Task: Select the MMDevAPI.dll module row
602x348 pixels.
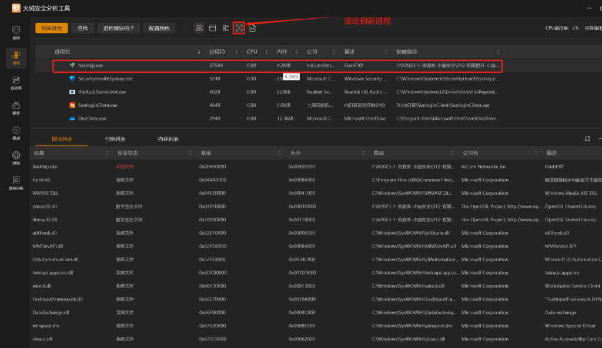Action: pos(316,246)
